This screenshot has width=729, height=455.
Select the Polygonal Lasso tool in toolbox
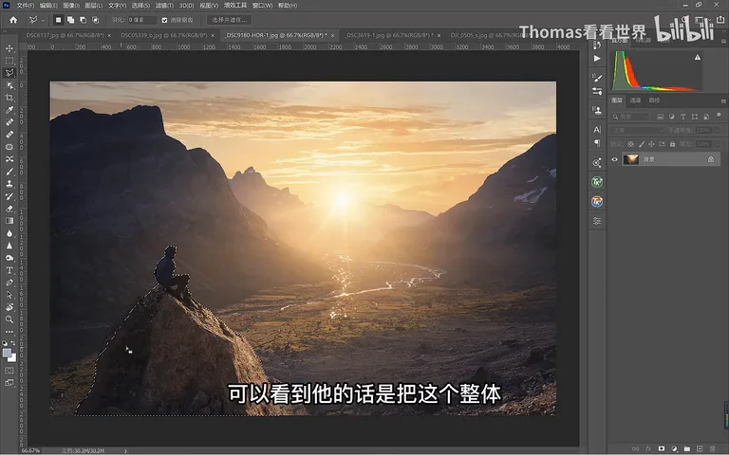(9, 73)
